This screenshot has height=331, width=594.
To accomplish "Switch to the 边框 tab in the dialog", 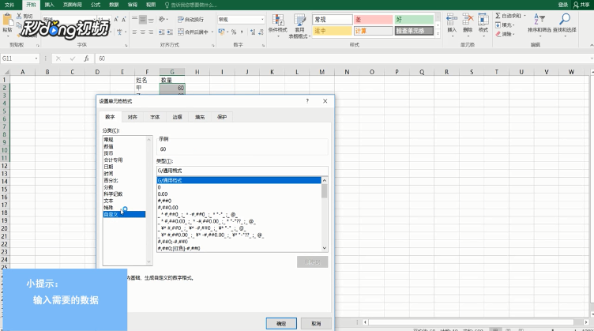I will [x=177, y=117].
